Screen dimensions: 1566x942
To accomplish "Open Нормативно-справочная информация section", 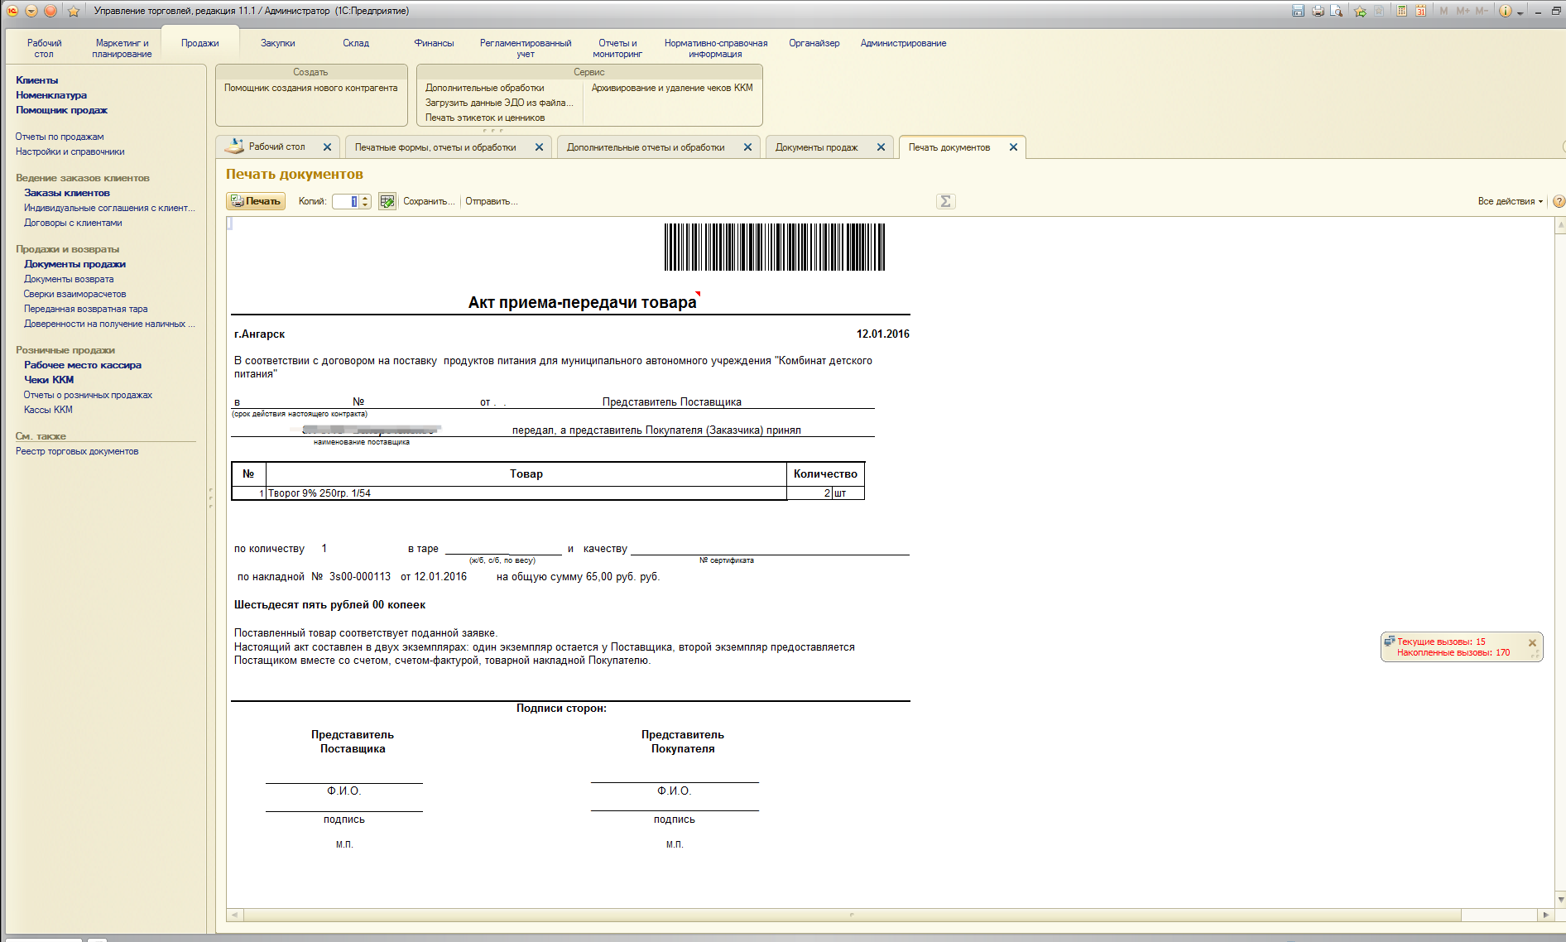I will click(x=715, y=48).
